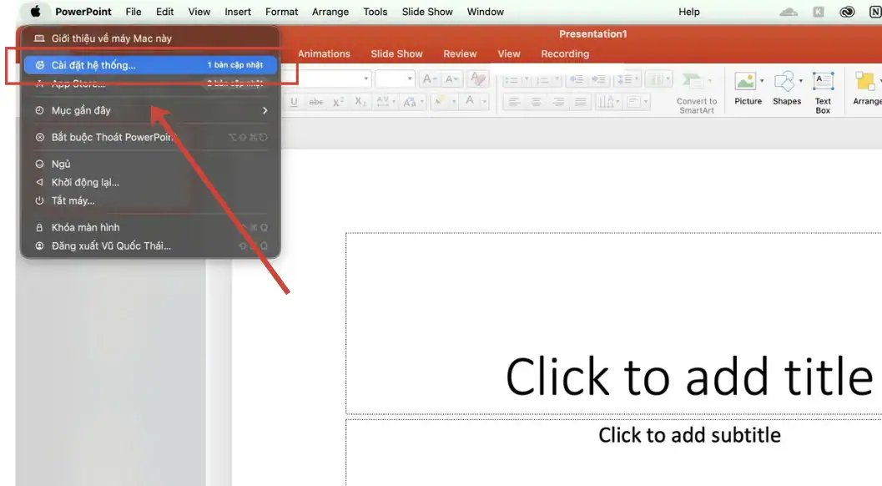Click the 'Click to add title' placeholder

point(688,376)
